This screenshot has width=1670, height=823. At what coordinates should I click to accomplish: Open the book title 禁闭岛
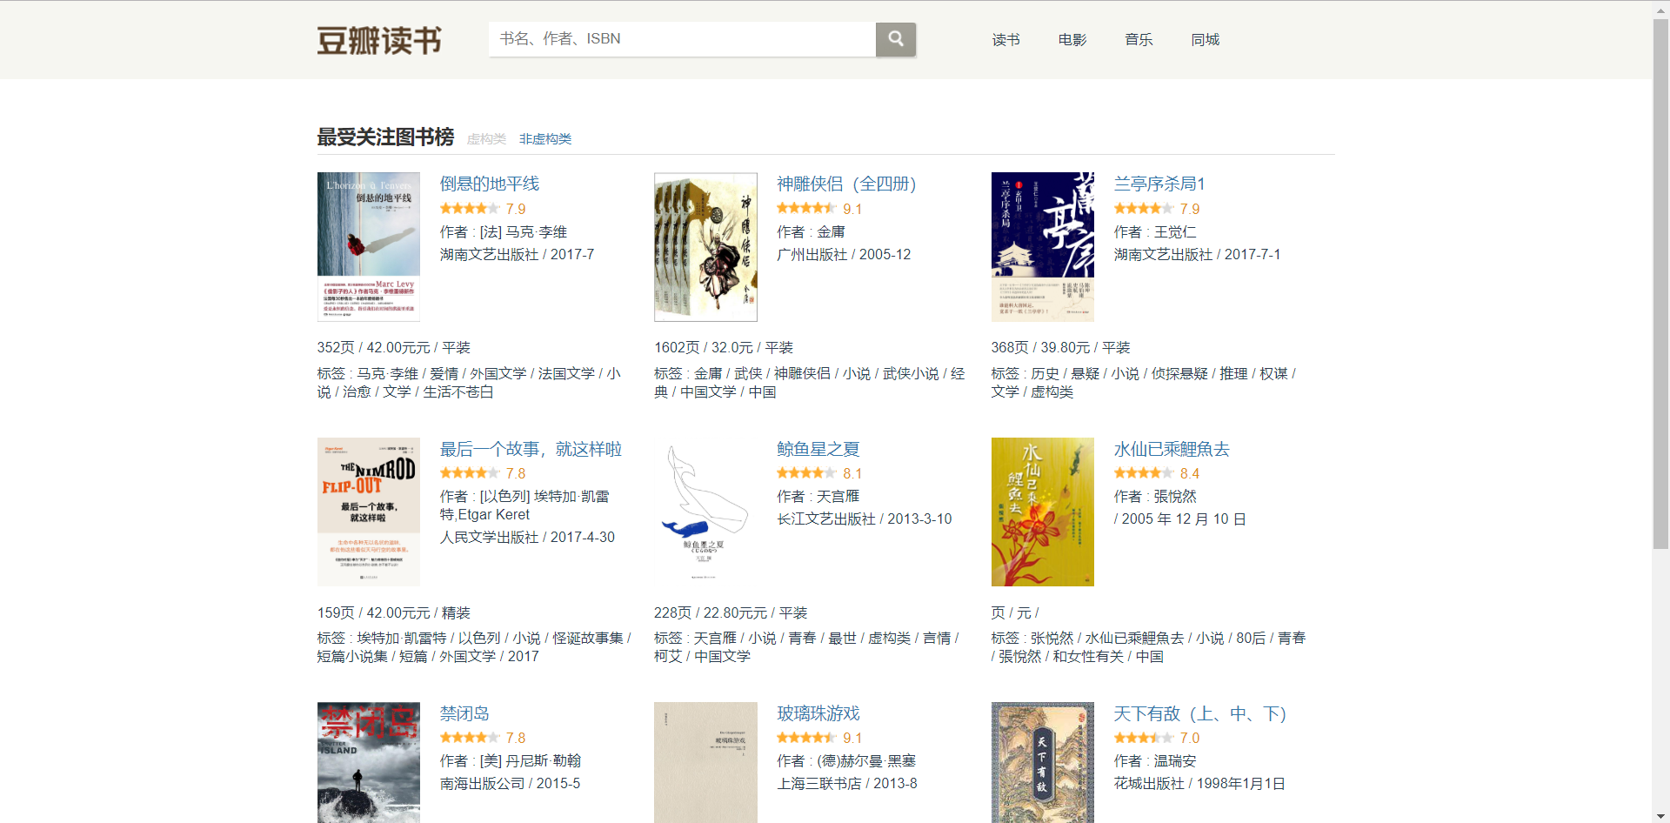pyautogui.click(x=464, y=713)
